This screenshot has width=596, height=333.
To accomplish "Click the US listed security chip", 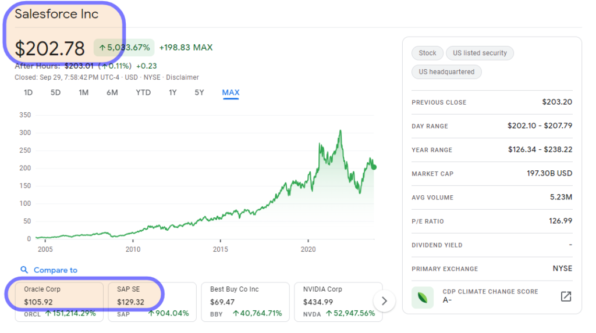I will click(x=480, y=53).
